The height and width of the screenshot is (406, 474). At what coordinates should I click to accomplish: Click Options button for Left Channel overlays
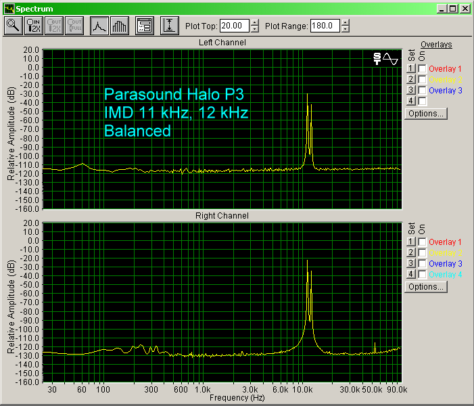(x=425, y=114)
